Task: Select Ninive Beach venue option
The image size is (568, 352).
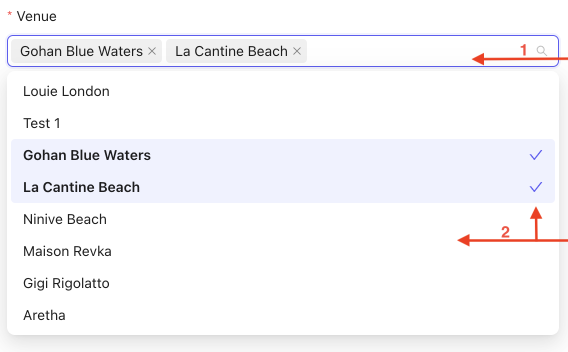Action: click(x=65, y=219)
